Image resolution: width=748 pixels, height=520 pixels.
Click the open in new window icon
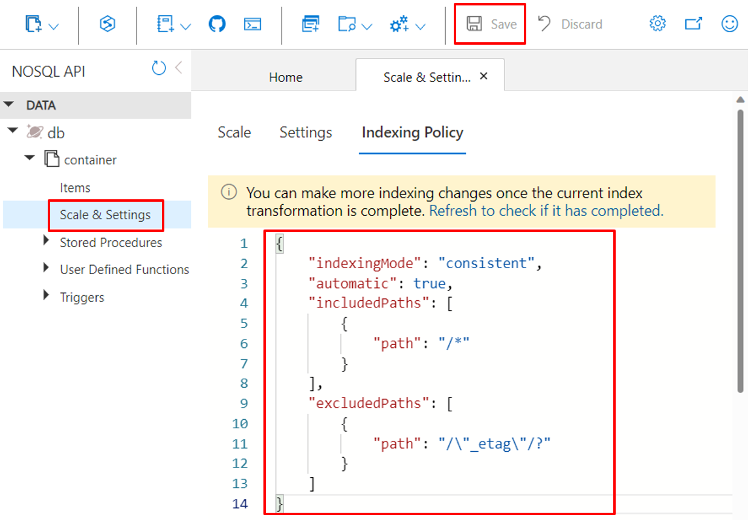tap(694, 24)
